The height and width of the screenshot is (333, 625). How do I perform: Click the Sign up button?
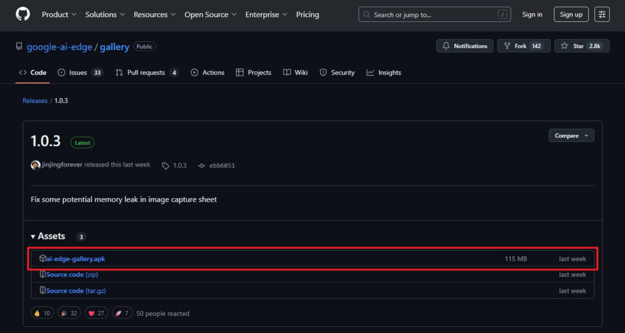571,15
